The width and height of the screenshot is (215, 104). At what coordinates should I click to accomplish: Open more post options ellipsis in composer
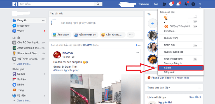[131, 35]
